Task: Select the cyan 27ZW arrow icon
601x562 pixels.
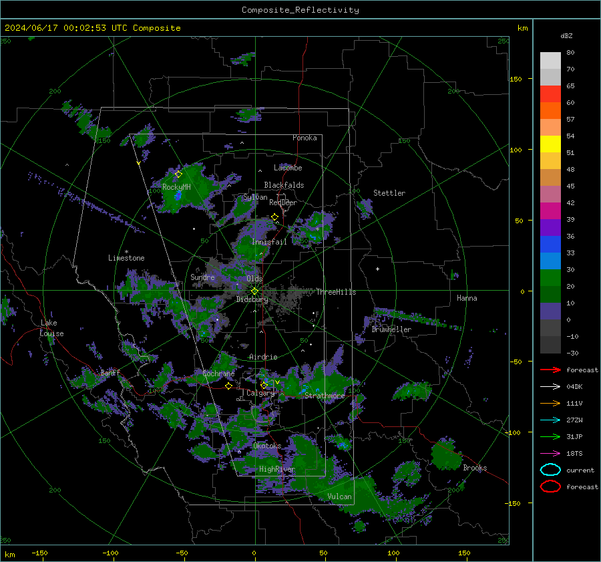Action: 550,420
